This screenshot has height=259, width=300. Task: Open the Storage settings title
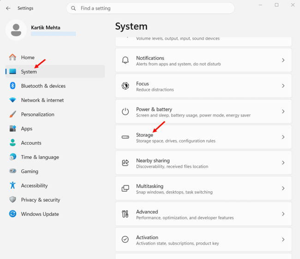point(144,135)
